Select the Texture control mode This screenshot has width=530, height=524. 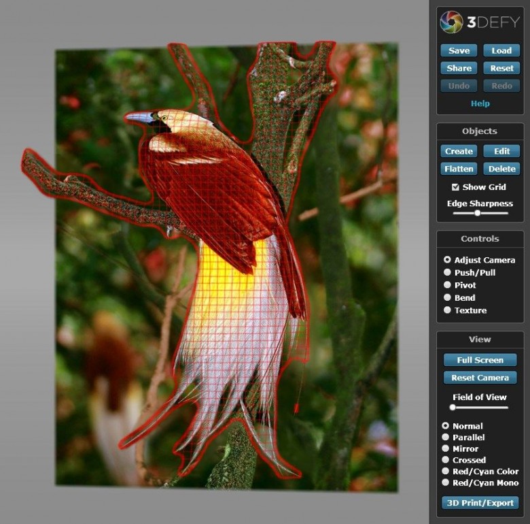447,310
